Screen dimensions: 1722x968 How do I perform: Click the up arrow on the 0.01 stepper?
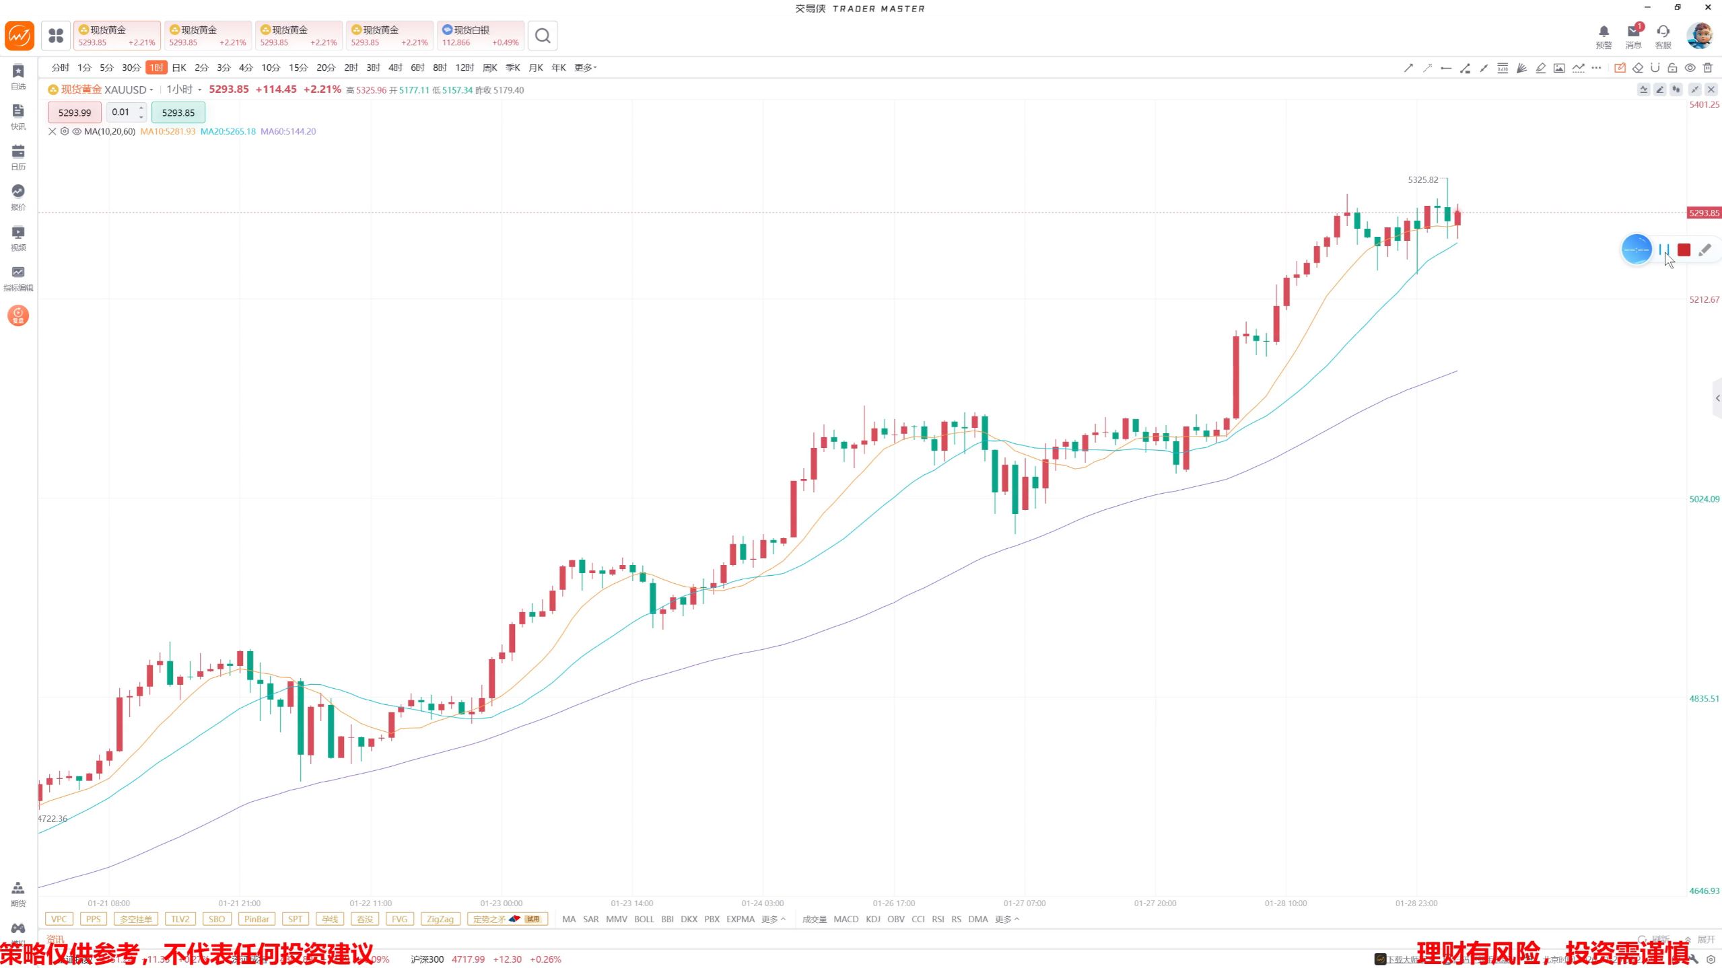141,108
